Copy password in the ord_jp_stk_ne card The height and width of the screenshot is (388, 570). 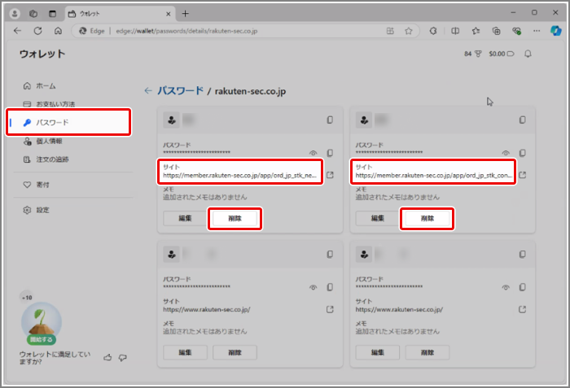click(330, 153)
